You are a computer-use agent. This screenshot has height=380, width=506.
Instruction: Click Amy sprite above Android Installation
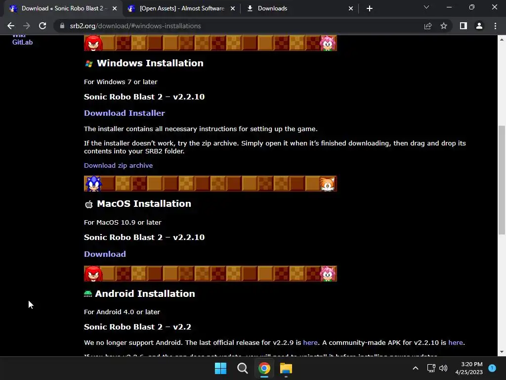tap(328, 273)
